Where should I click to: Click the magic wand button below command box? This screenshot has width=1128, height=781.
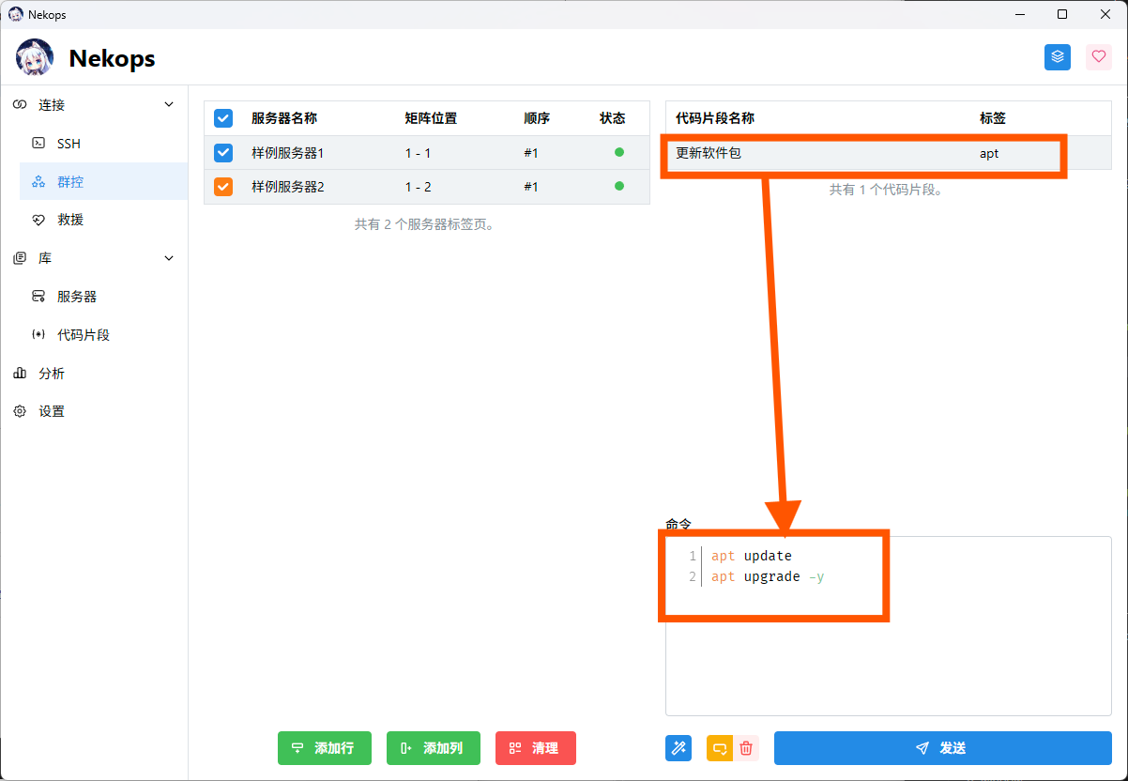[678, 748]
